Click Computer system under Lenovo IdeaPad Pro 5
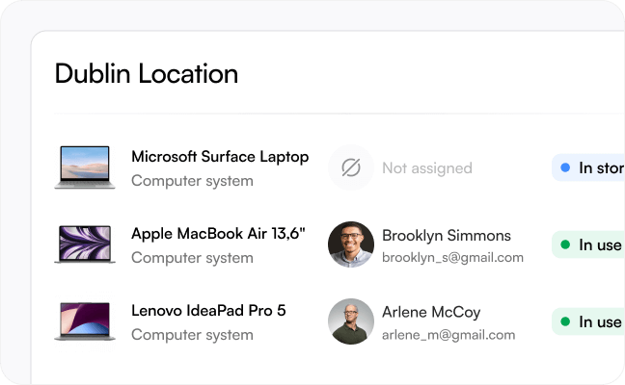Viewport: 625px width, 385px height. 193,335
